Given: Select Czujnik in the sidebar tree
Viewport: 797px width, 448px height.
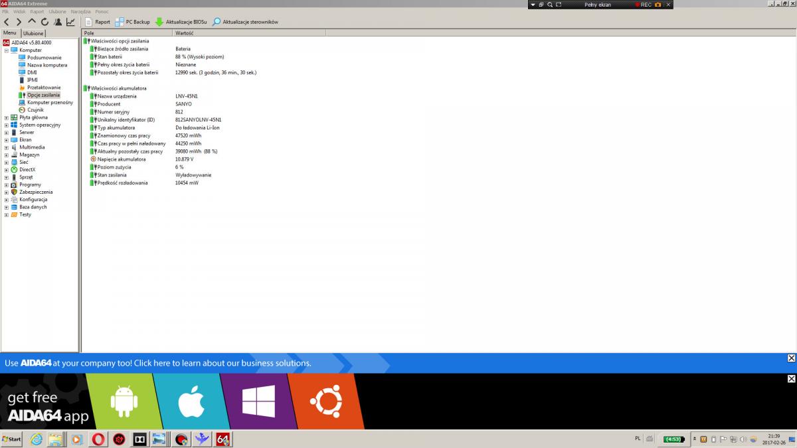Looking at the screenshot, I should pos(35,110).
